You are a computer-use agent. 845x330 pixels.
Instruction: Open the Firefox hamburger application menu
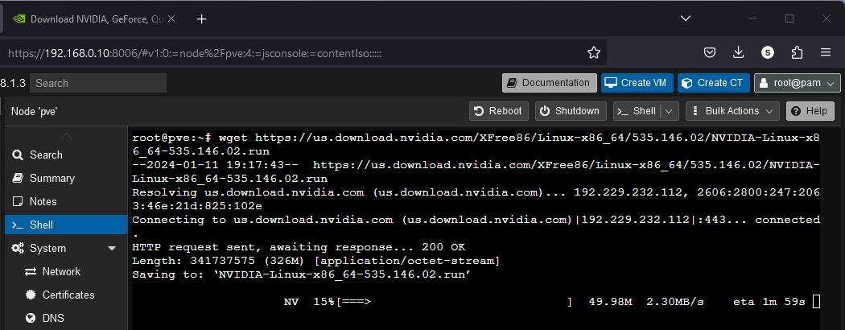826,52
